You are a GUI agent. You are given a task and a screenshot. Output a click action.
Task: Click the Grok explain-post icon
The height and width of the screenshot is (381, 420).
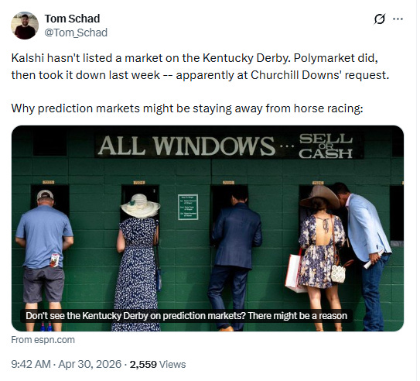pyautogui.click(x=380, y=19)
